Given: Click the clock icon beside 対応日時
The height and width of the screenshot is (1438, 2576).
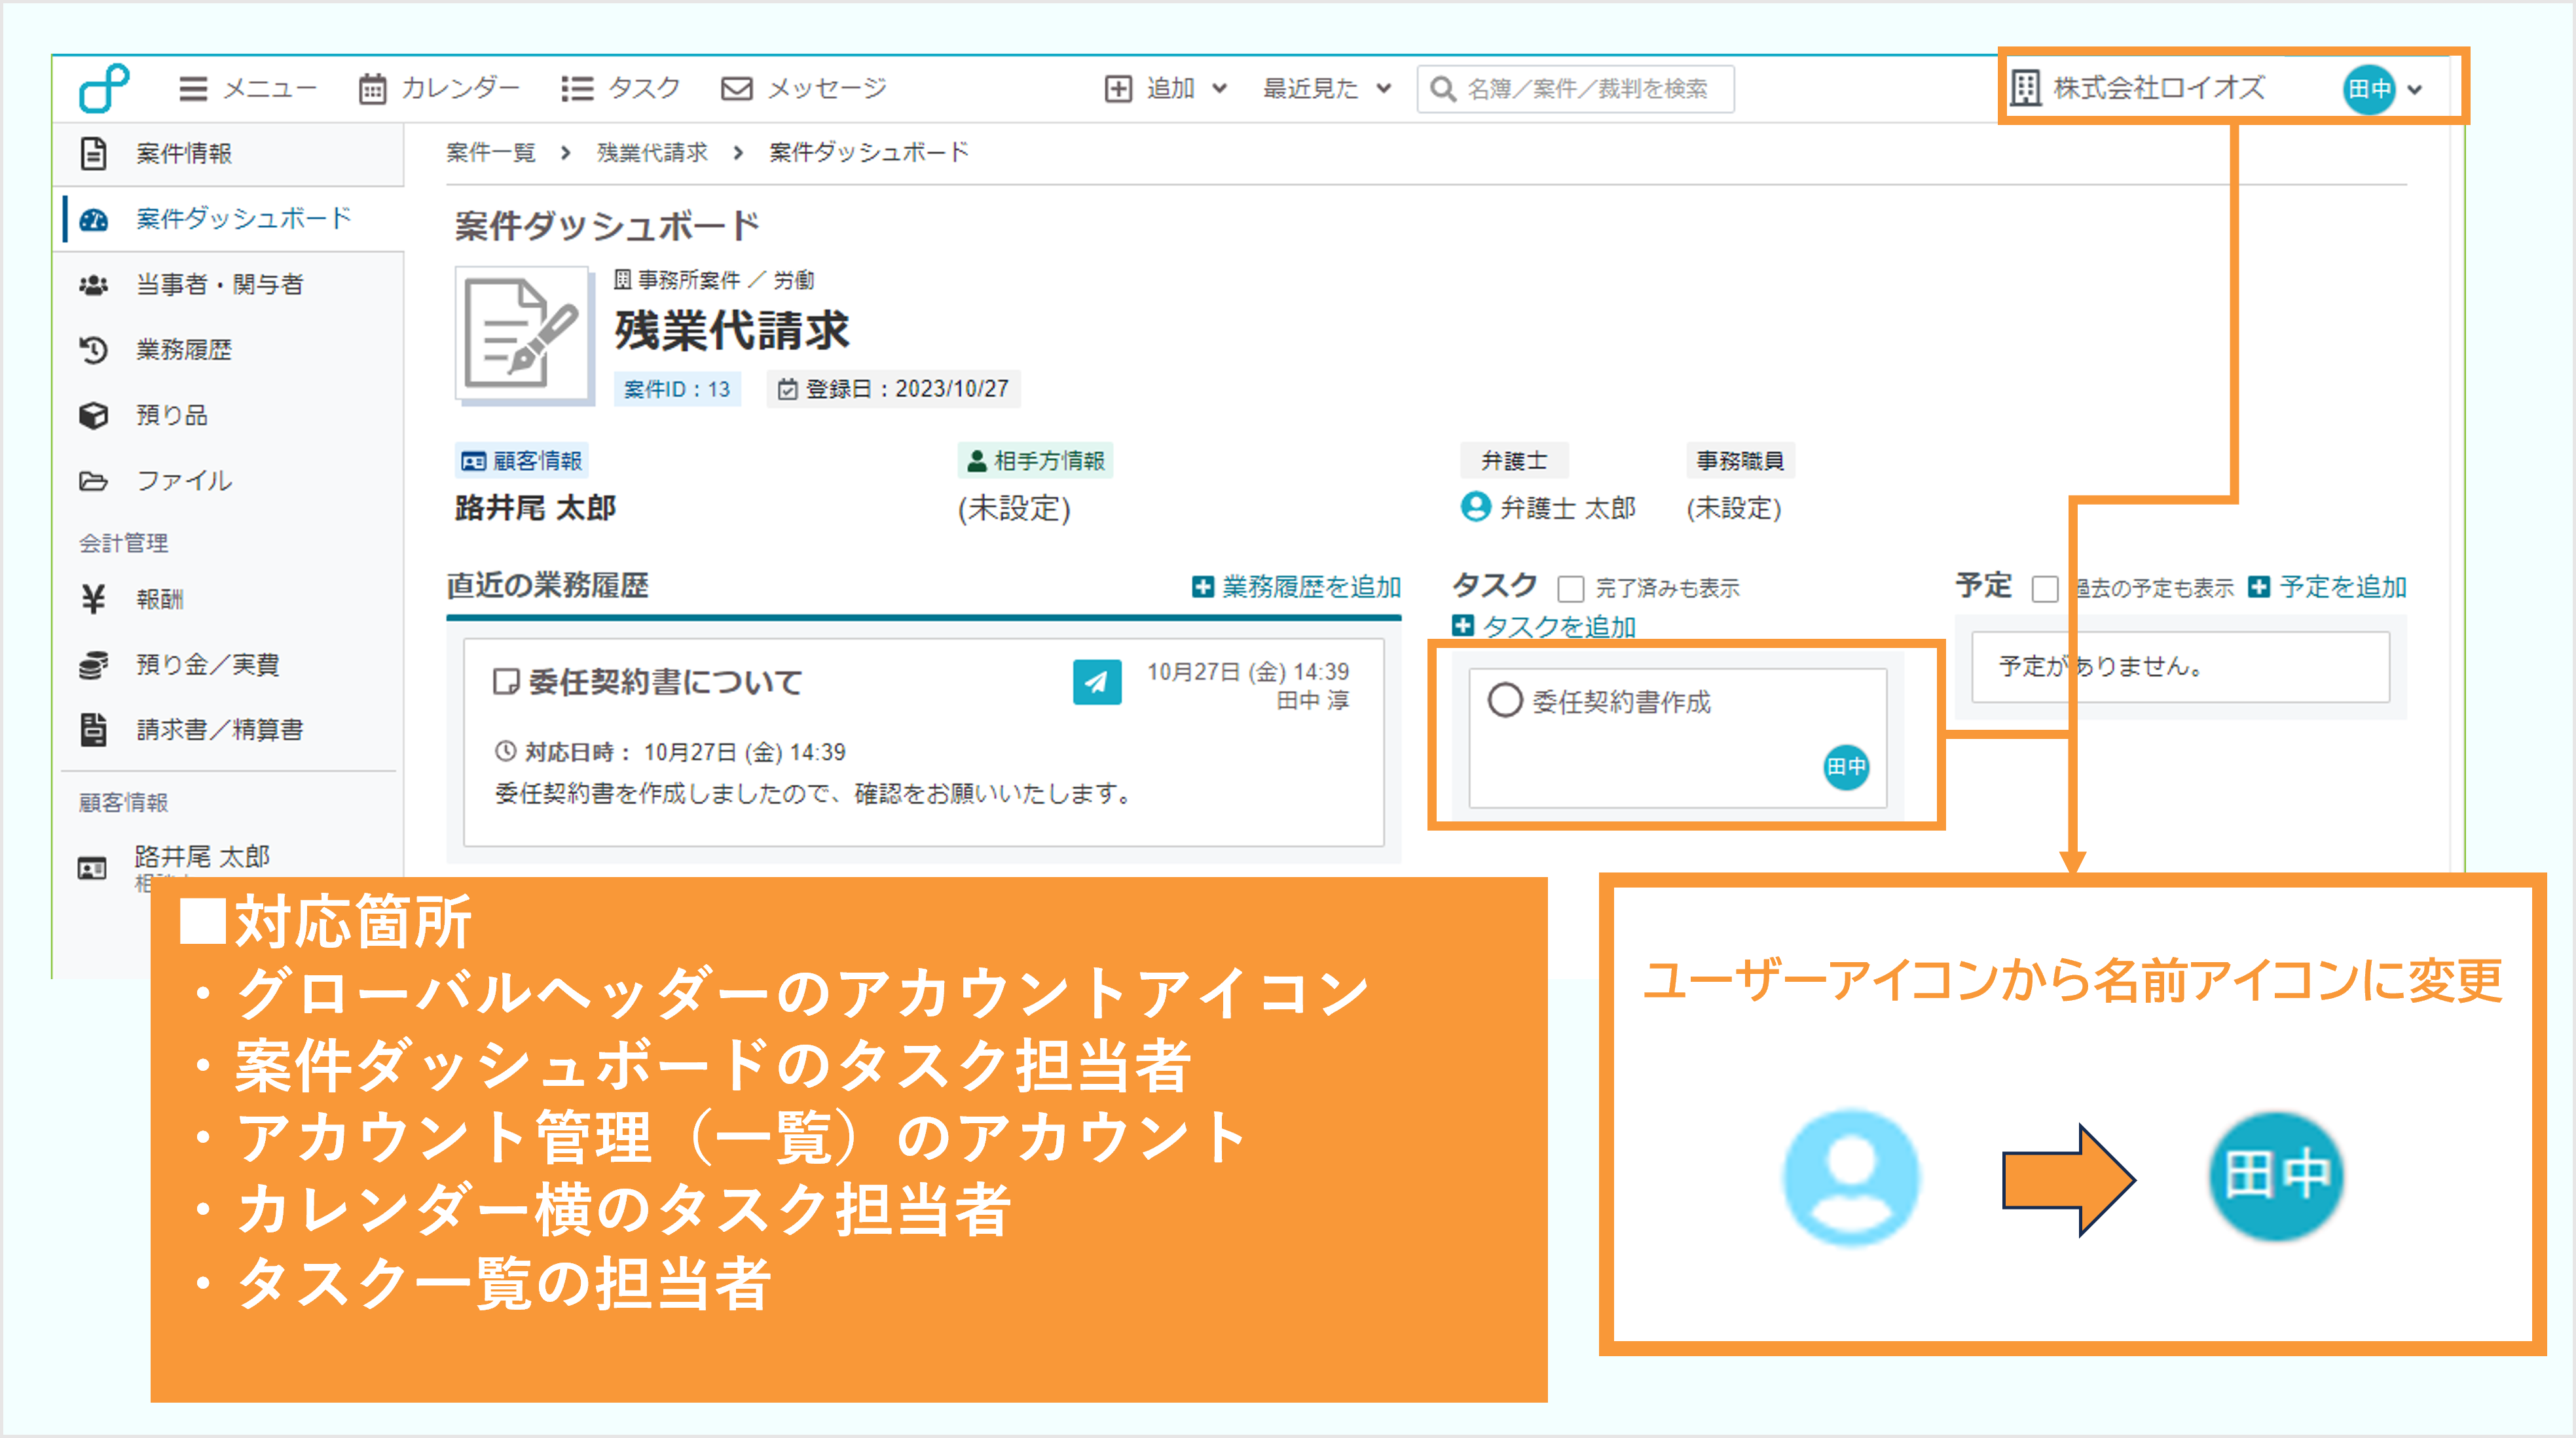Looking at the screenshot, I should [x=506, y=751].
